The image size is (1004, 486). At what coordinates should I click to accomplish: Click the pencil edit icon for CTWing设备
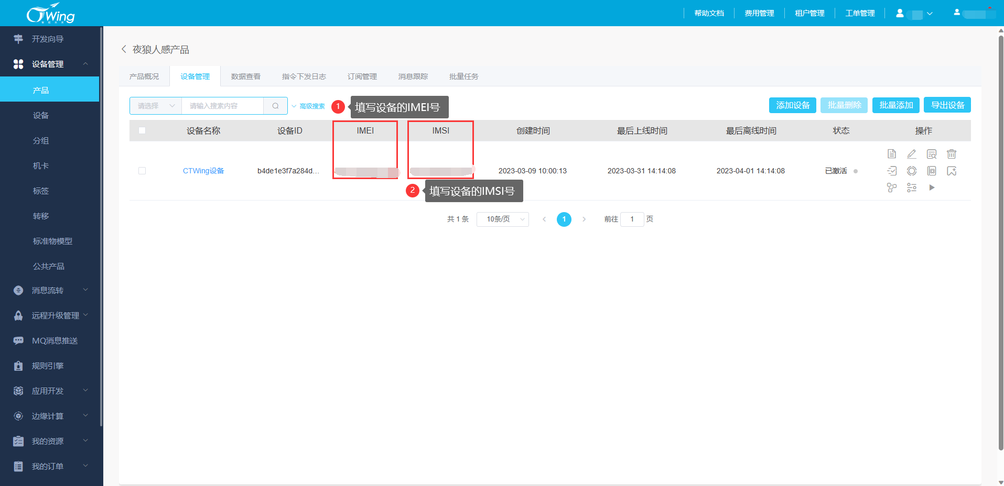pos(912,154)
